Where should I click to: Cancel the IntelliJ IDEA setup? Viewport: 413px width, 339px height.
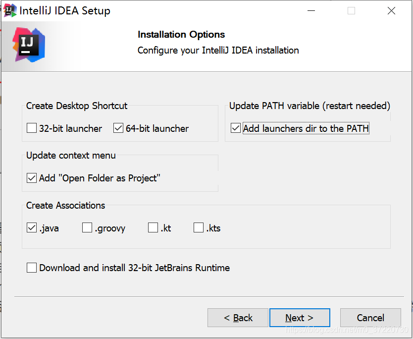(370, 317)
